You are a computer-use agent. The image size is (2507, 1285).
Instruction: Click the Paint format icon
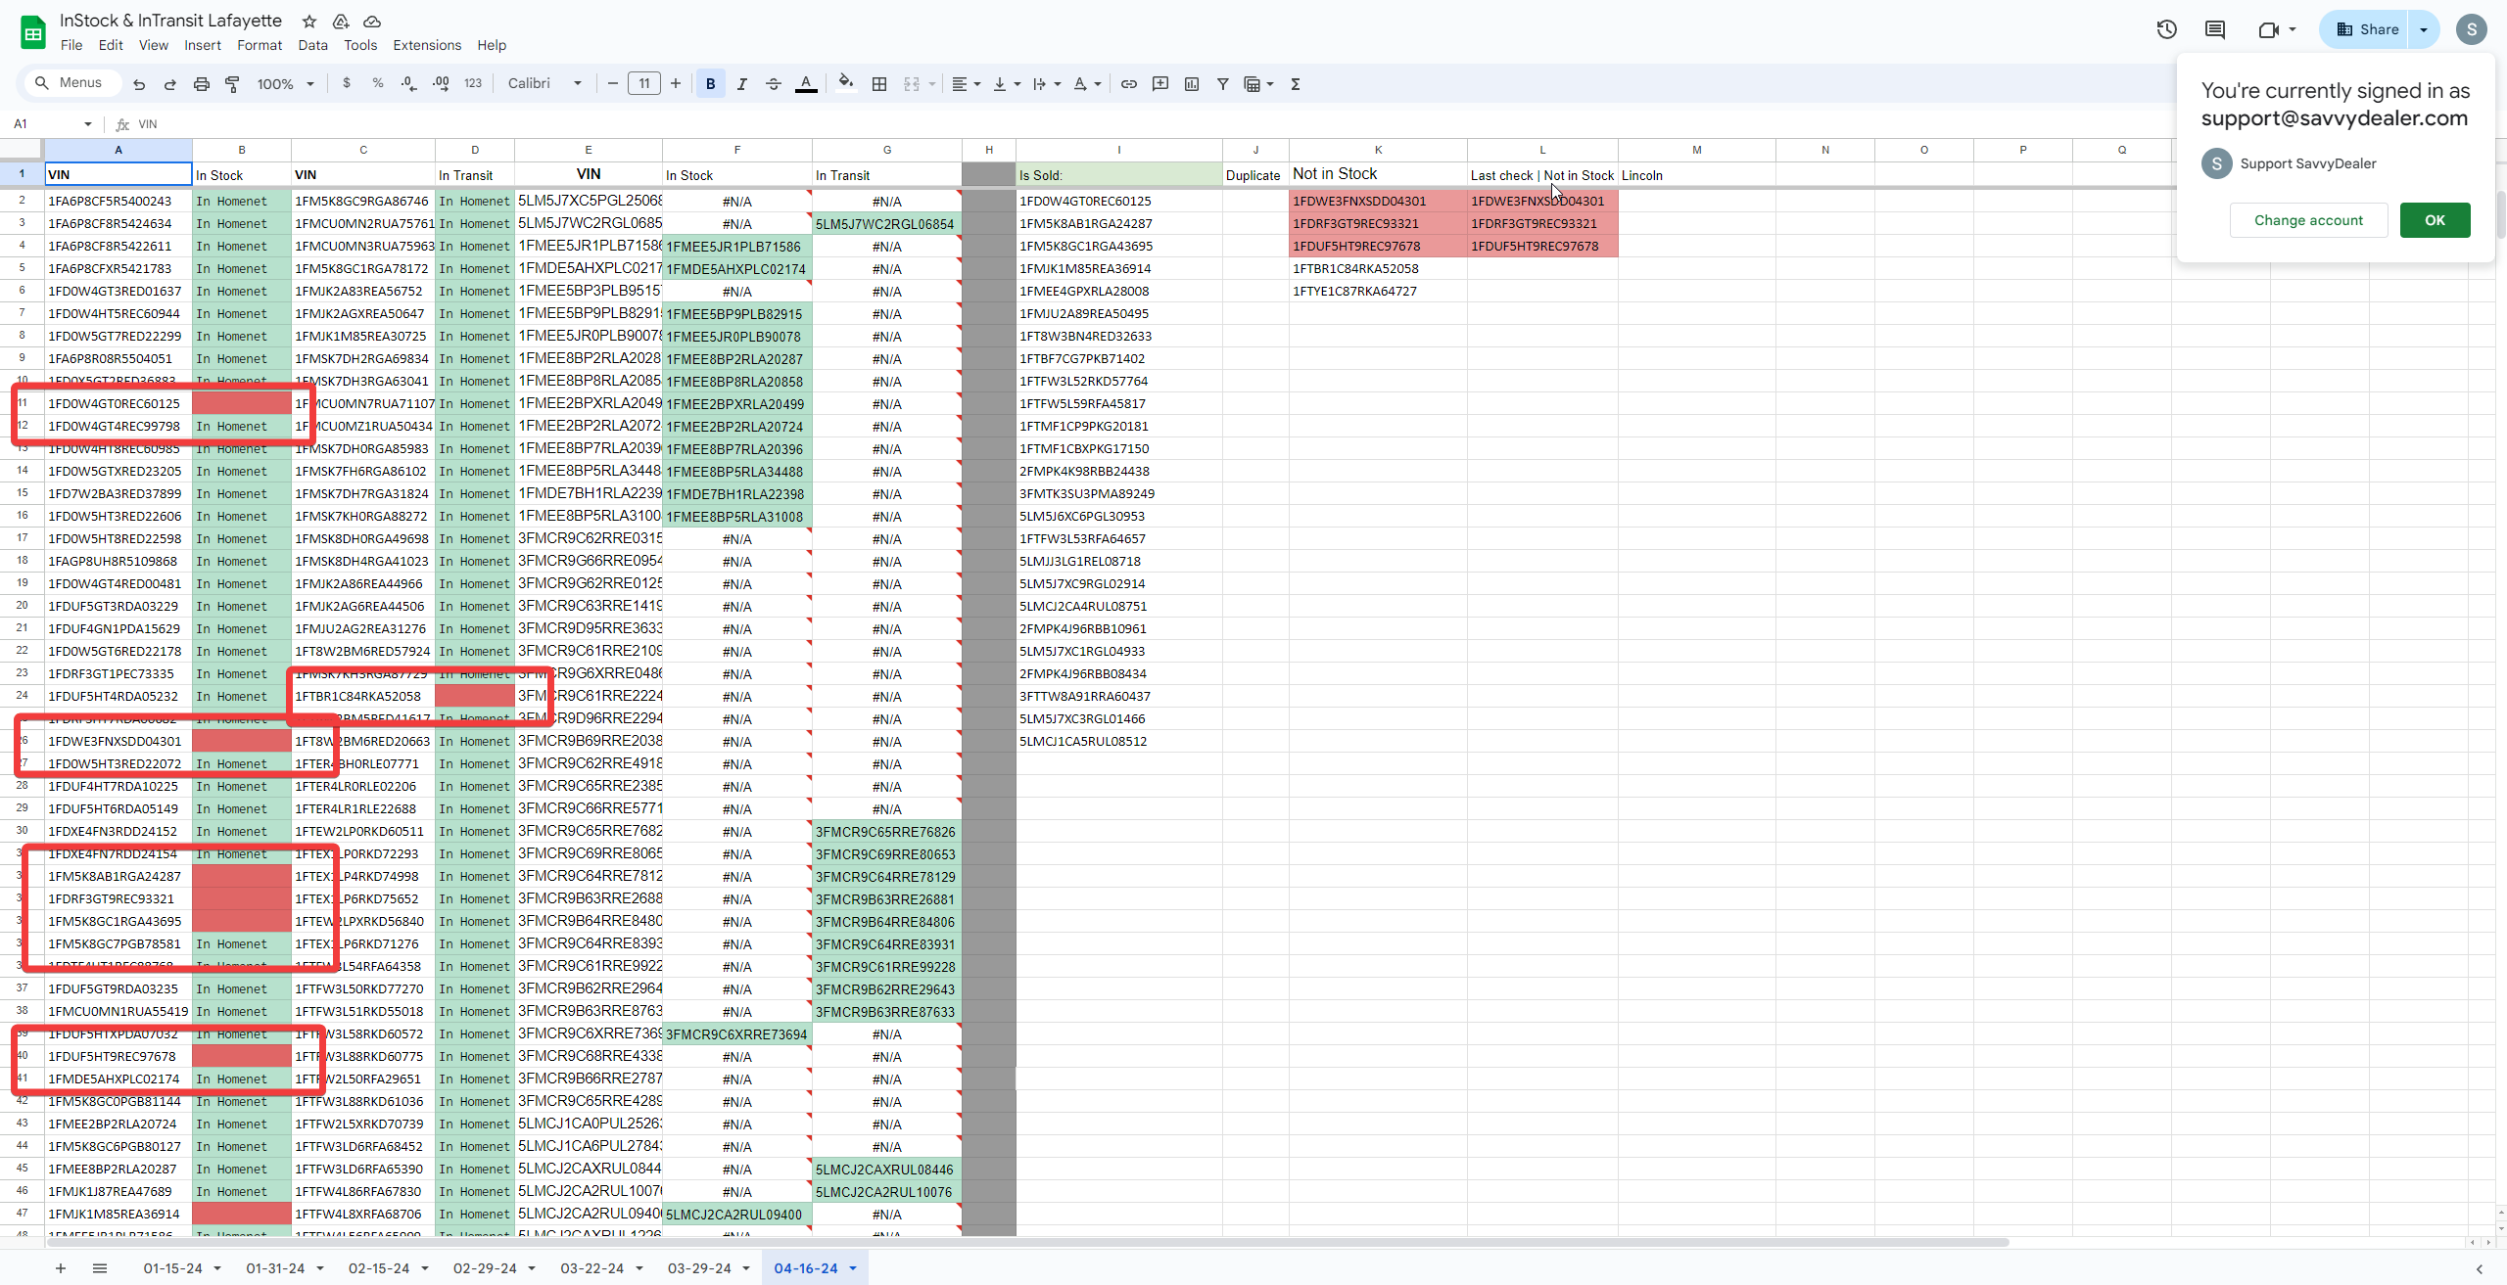click(x=232, y=84)
